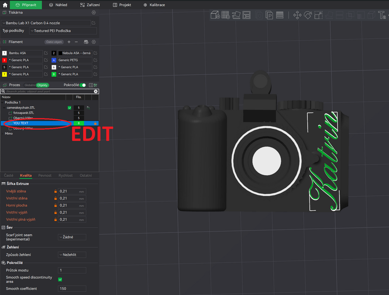Remove a filament with minus icon
The width and height of the screenshot is (389, 295).
click(76, 42)
